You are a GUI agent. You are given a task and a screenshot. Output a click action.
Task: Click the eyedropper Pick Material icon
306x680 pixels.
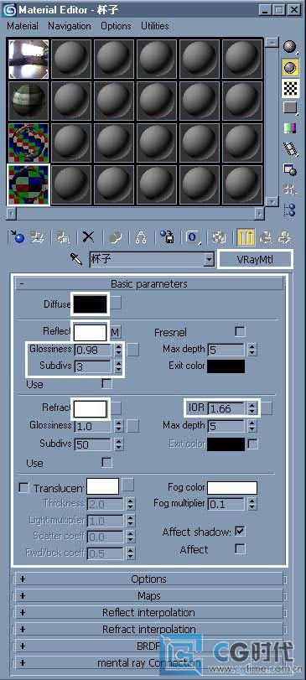(77, 260)
